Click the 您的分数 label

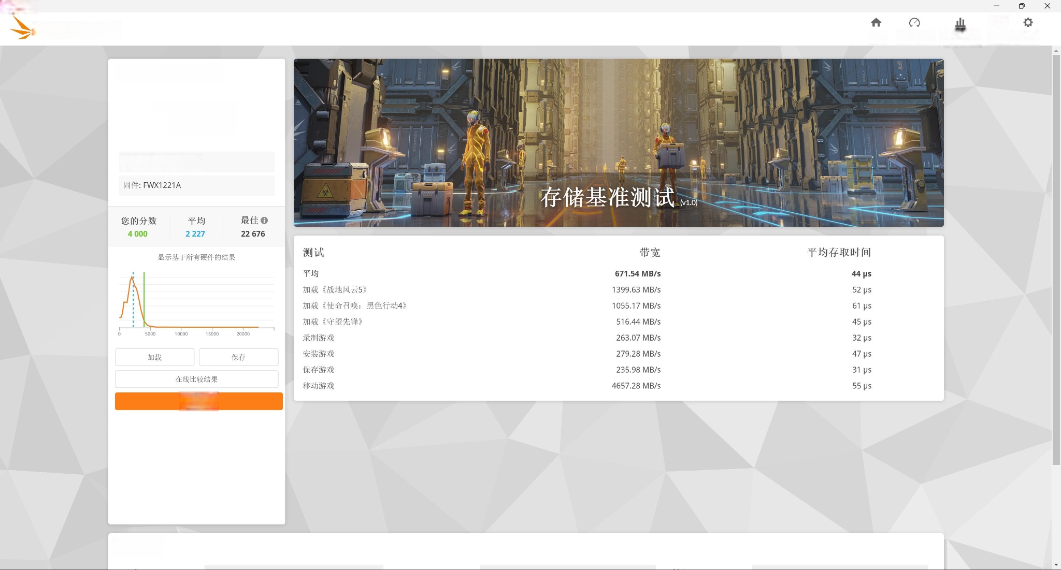(x=139, y=221)
